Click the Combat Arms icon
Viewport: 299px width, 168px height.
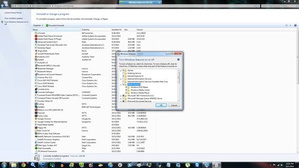click(x=36, y=89)
